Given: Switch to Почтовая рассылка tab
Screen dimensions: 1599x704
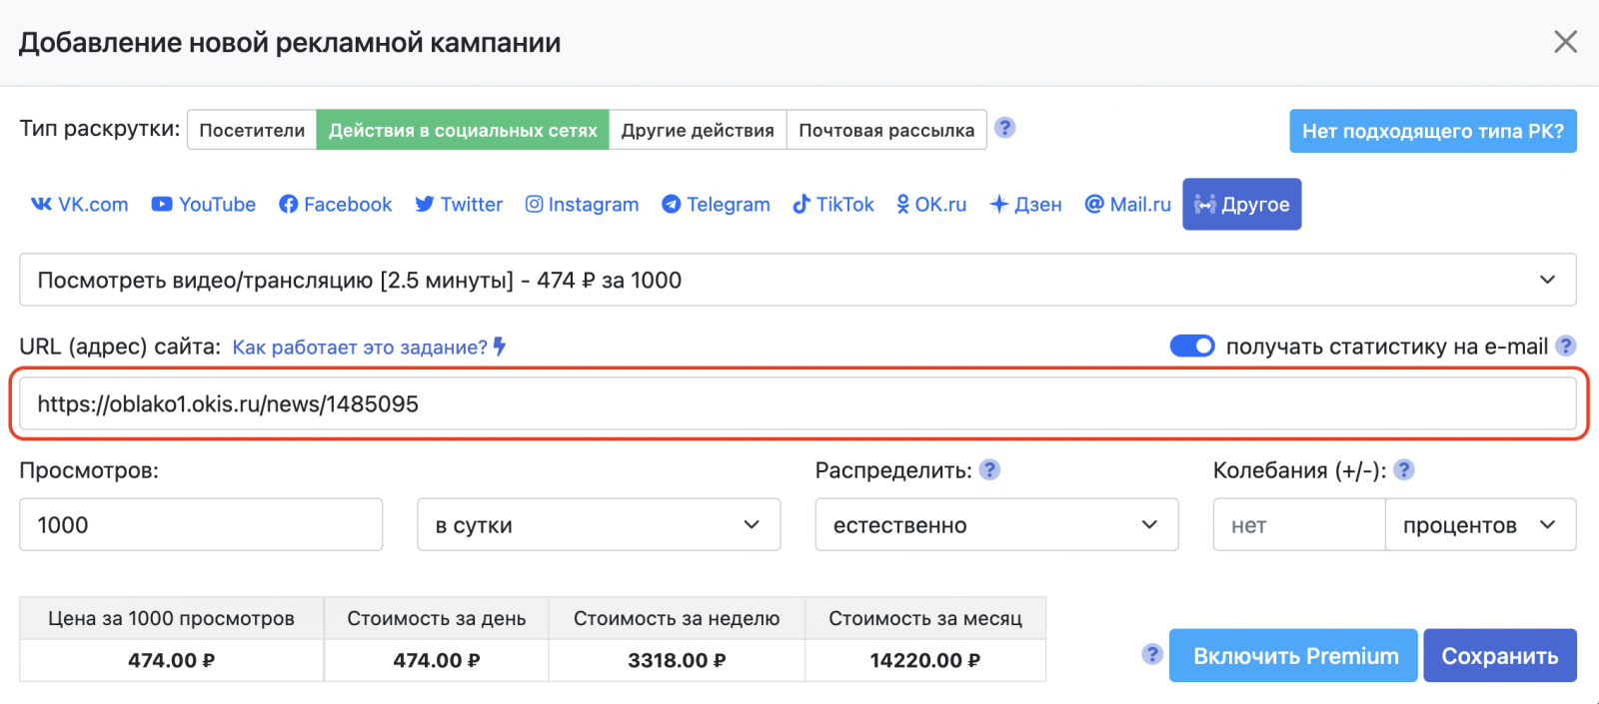Looking at the screenshot, I should click(x=886, y=130).
